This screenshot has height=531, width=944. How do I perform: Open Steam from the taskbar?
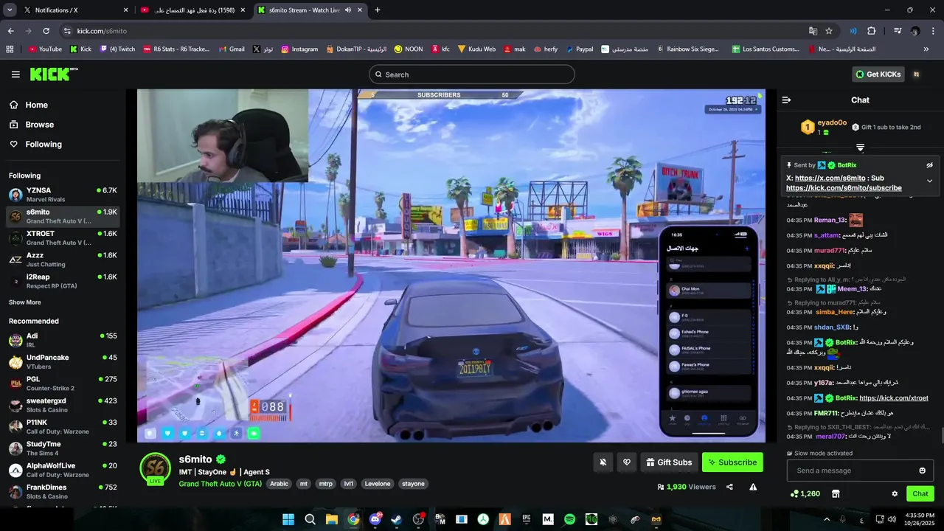pyautogui.click(x=397, y=519)
